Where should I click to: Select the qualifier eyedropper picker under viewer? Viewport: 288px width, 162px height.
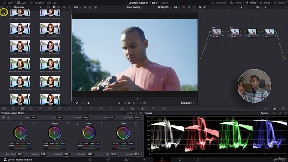click(x=77, y=103)
